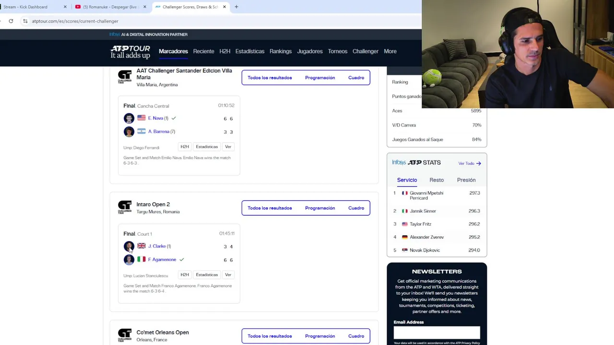614x345 pixels.
Task: Open Programación for Intaro Open 2
Action: (320, 208)
